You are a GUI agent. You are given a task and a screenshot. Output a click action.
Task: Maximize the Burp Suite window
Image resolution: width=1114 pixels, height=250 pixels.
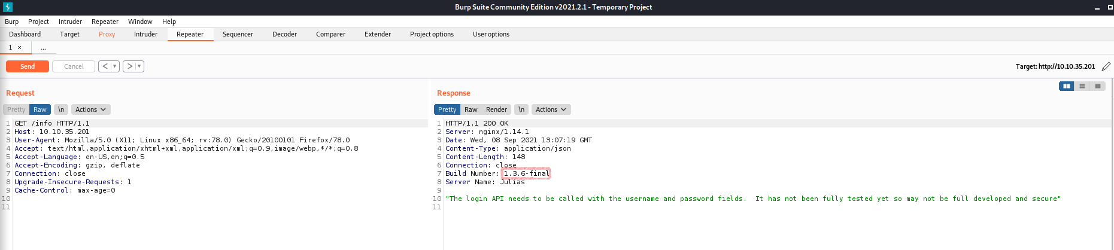point(1109,7)
